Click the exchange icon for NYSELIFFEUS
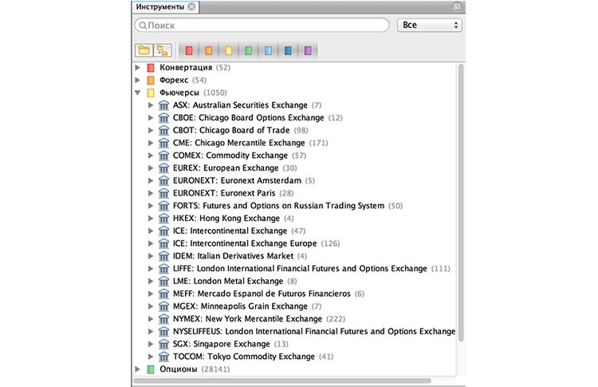The image size is (598, 387). (x=163, y=332)
